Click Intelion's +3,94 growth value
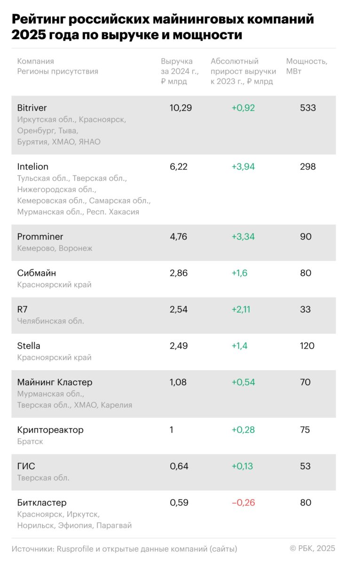Screen dimensions: 347x565 tap(243, 167)
